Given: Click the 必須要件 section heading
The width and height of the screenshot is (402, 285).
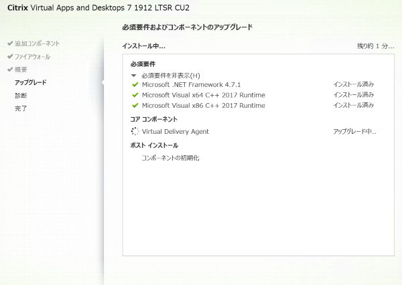Looking at the screenshot, I should pos(143,64).
